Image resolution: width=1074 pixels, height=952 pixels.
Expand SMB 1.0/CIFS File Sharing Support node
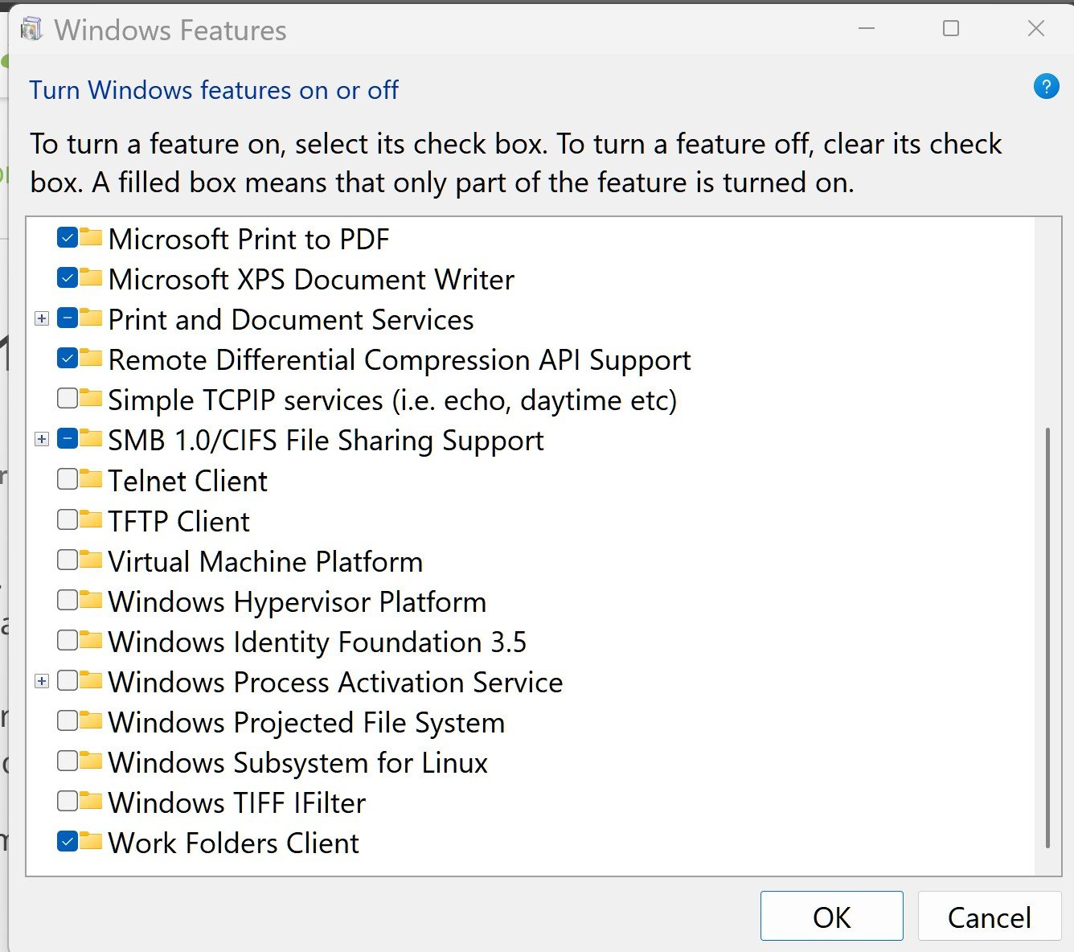[x=42, y=439]
